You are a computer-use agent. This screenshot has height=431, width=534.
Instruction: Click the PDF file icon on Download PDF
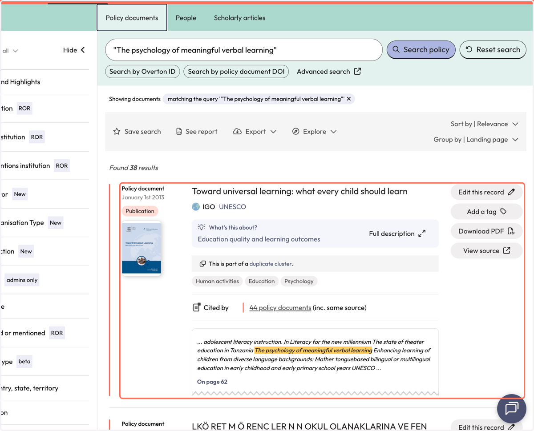511,231
